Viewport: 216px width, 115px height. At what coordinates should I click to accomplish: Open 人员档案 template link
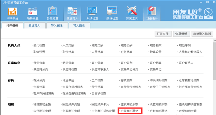[97, 52]
